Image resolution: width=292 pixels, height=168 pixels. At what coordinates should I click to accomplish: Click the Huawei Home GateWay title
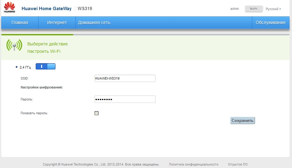(47, 9)
